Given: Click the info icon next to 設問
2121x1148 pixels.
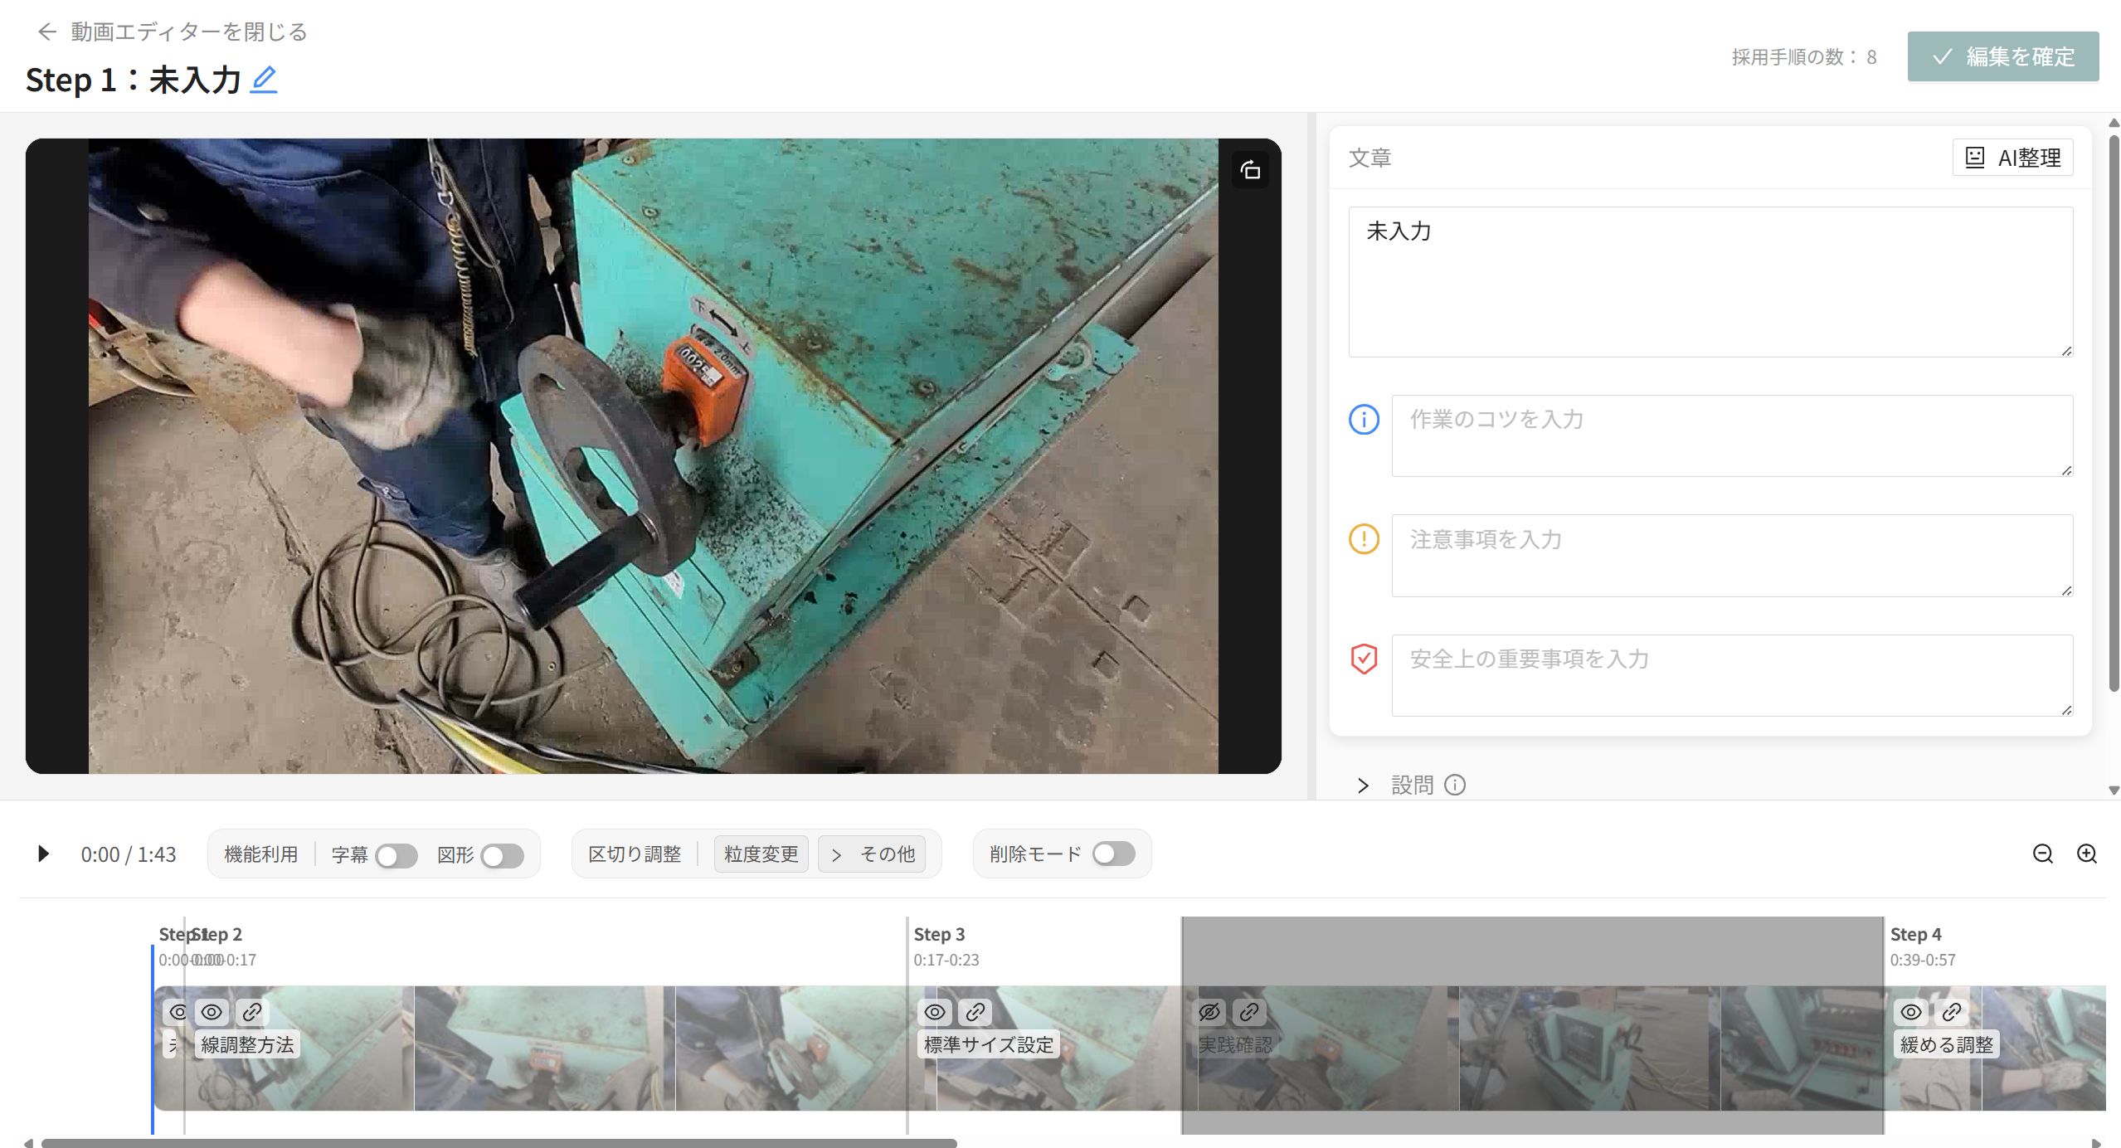Looking at the screenshot, I should pyautogui.click(x=1455, y=785).
